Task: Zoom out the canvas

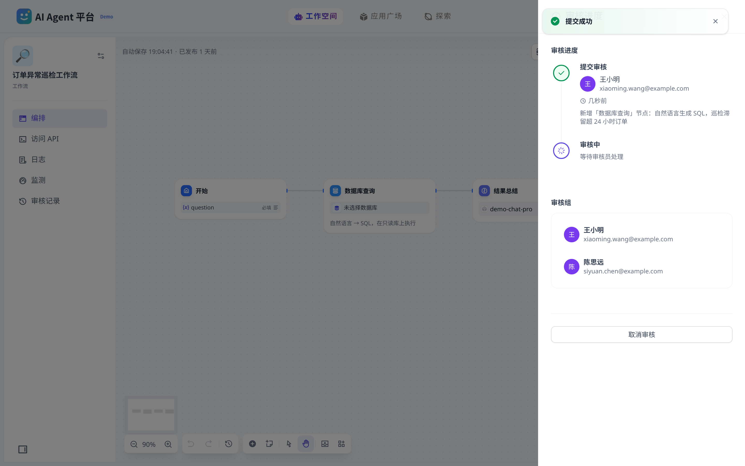Action: pos(134,444)
